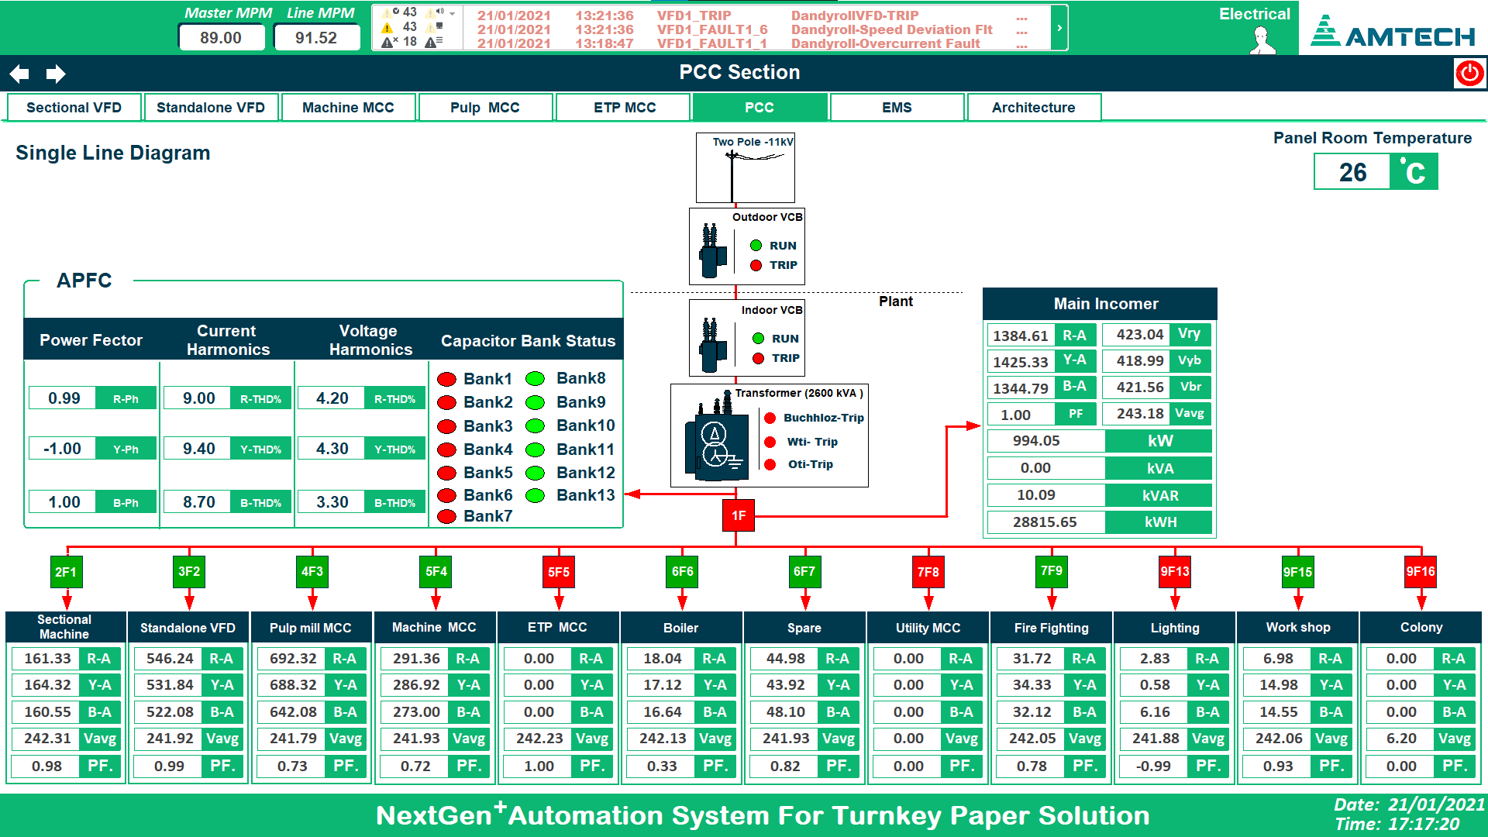Expand the alarm banner with right chevron
Image resolution: width=1488 pixels, height=837 pixels.
coord(1059,28)
